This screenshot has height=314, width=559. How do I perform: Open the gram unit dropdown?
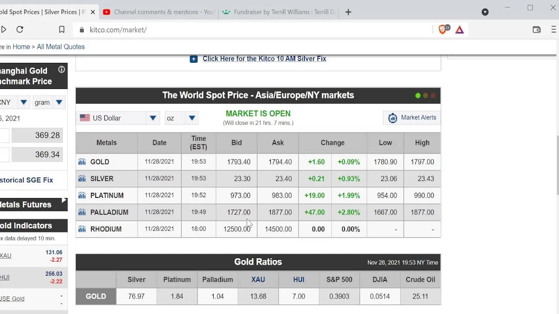tap(49, 102)
